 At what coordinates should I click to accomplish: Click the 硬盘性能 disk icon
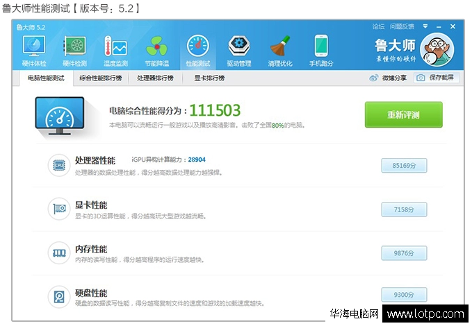point(59,297)
